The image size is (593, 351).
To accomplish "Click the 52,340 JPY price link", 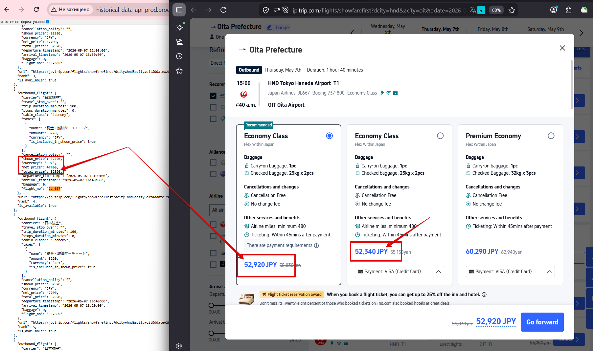I will 371,252.
